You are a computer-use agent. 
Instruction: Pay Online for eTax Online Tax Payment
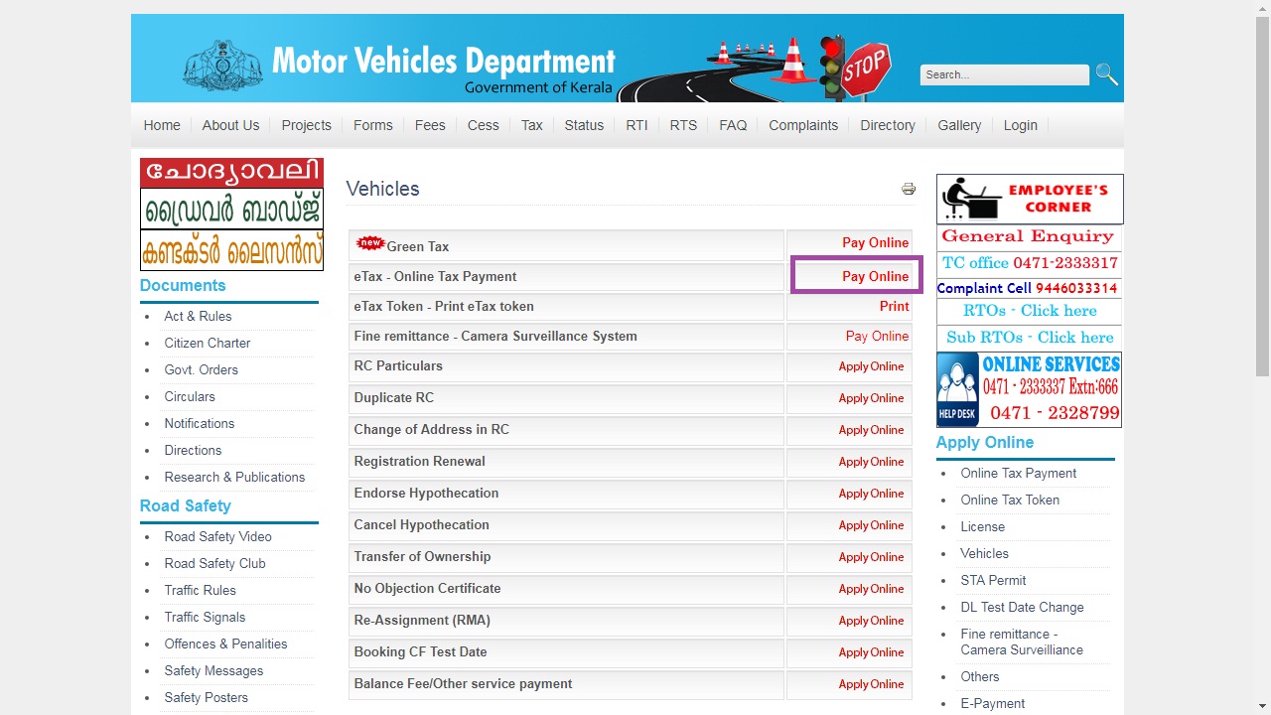click(x=875, y=274)
